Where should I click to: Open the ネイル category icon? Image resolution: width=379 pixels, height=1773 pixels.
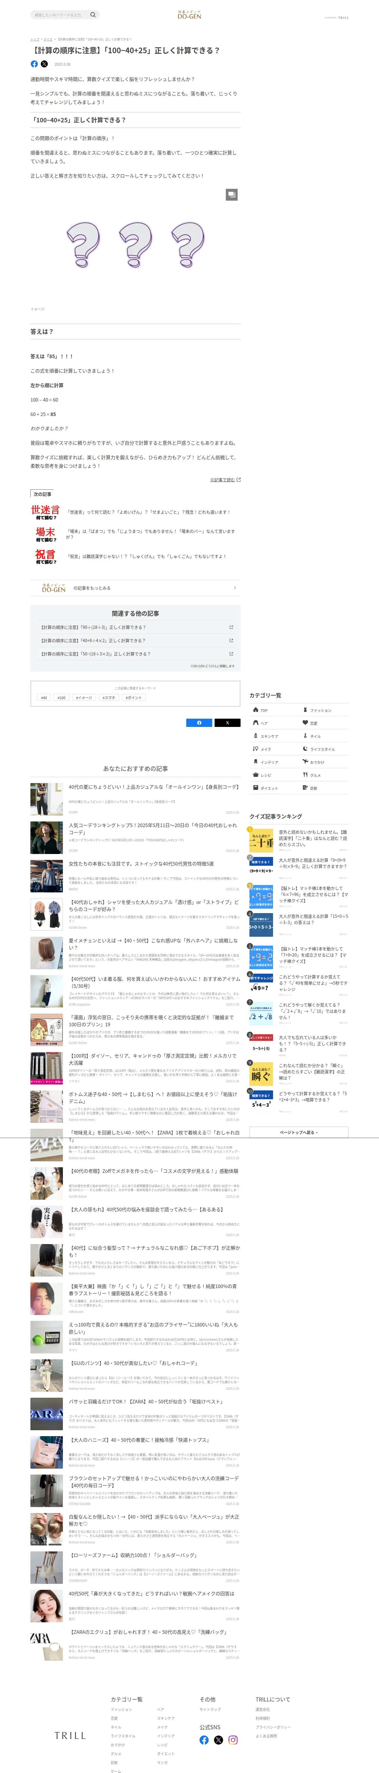324,736
